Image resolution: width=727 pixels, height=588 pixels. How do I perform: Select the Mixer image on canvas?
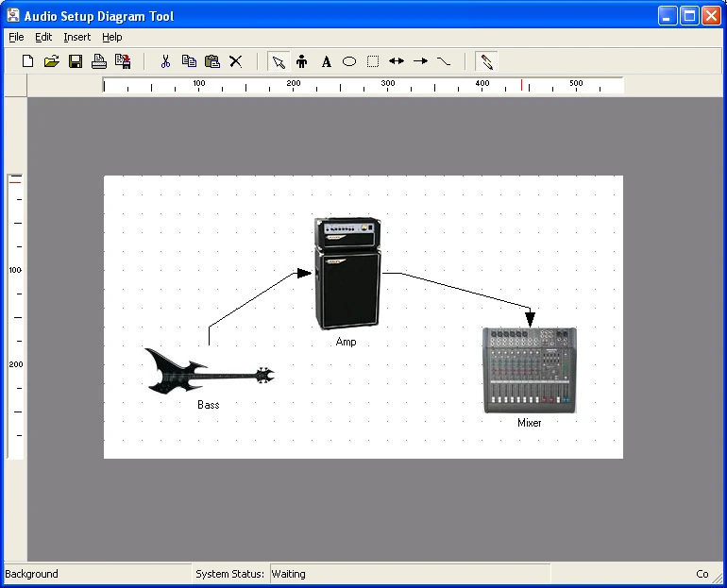[x=530, y=370]
